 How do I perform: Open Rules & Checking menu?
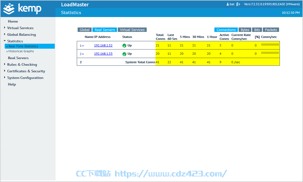click(x=22, y=64)
